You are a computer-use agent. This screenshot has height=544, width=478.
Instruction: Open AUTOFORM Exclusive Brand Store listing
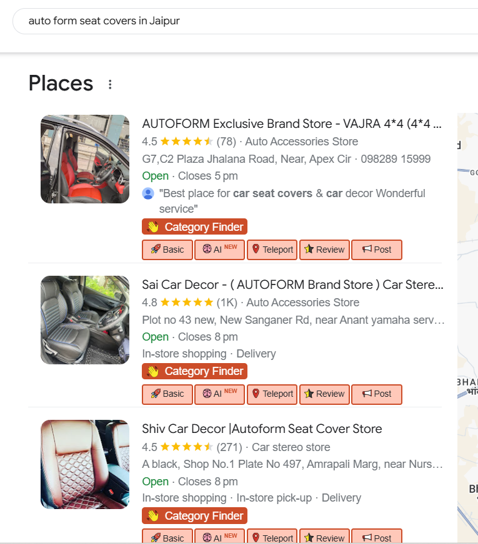point(292,124)
